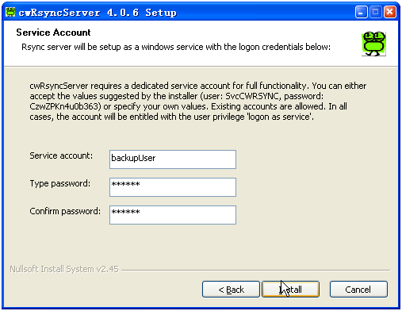
Task: Click the "Type password:" label
Action: (60, 183)
